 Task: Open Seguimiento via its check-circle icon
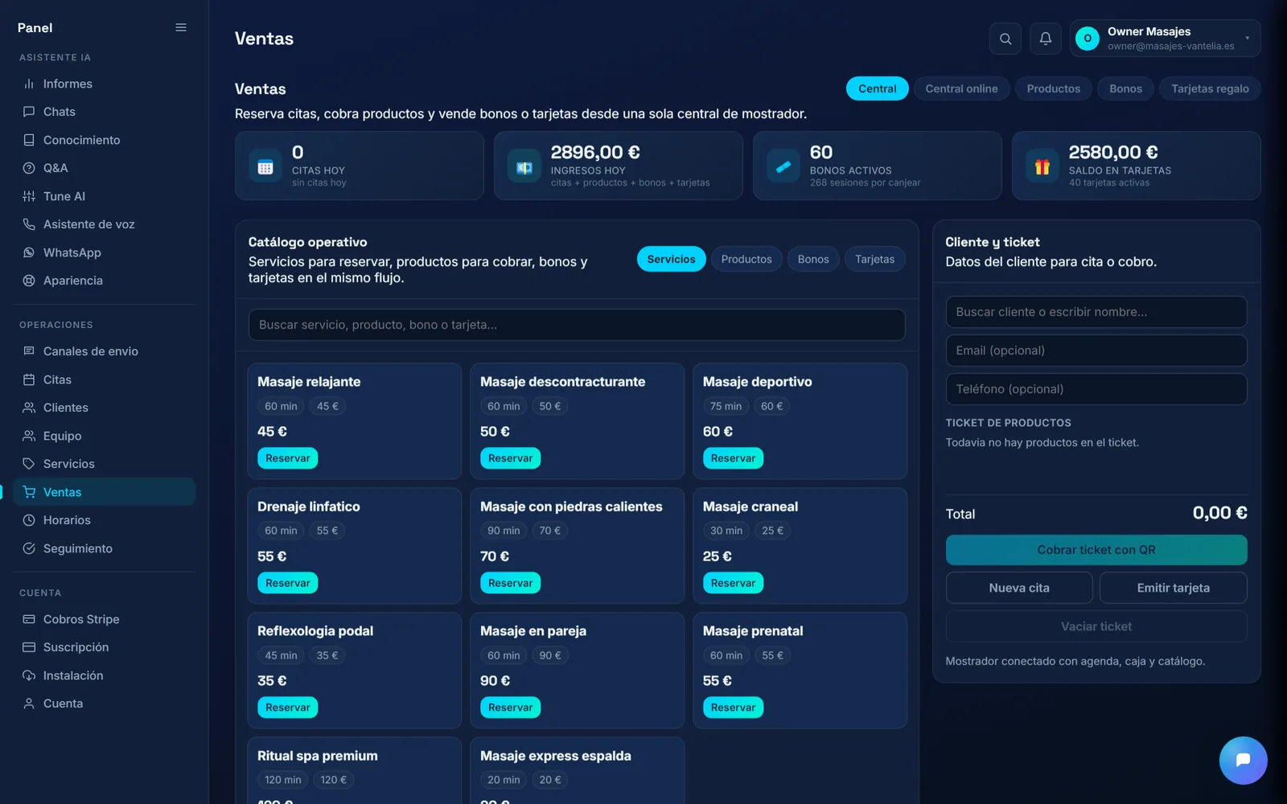coord(29,548)
